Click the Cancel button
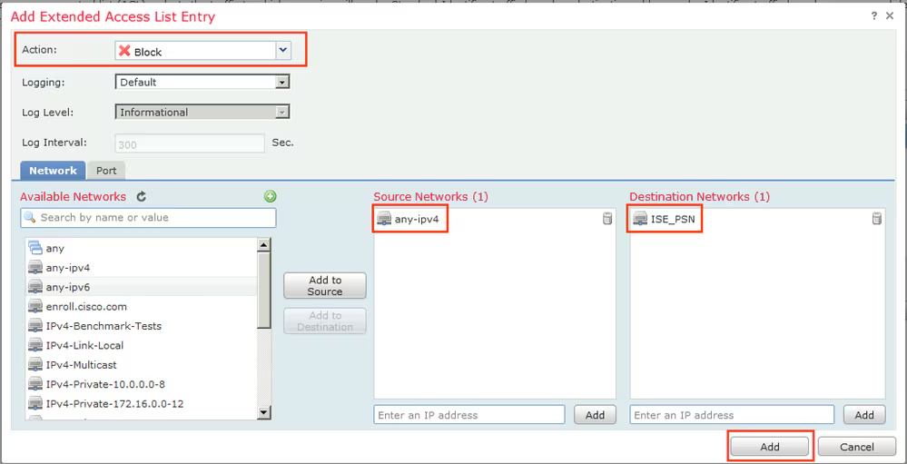This screenshot has width=907, height=464. click(x=856, y=447)
